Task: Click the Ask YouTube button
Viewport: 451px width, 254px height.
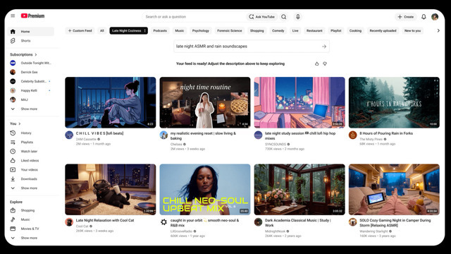Action: click(261, 17)
